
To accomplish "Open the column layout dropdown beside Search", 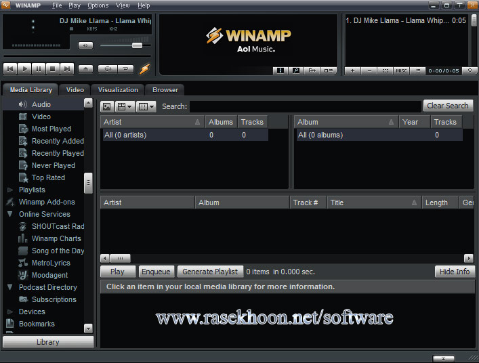I will click(146, 106).
